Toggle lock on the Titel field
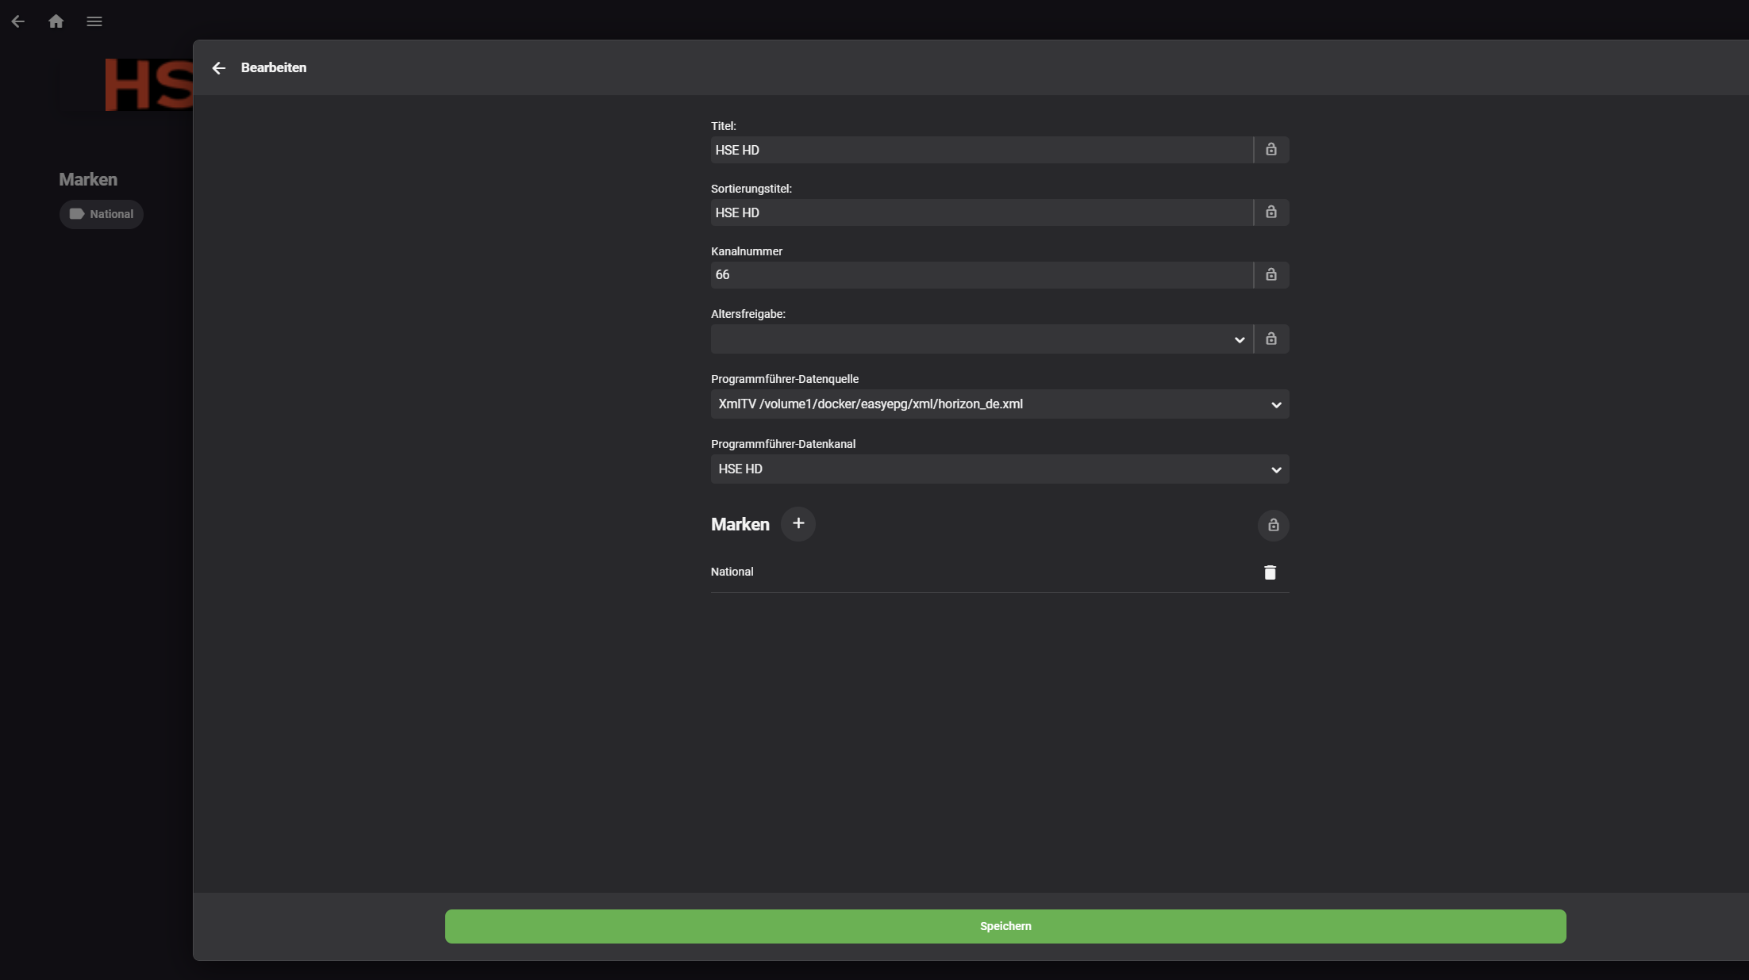Viewport: 1749px width, 980px height. 1271,150
